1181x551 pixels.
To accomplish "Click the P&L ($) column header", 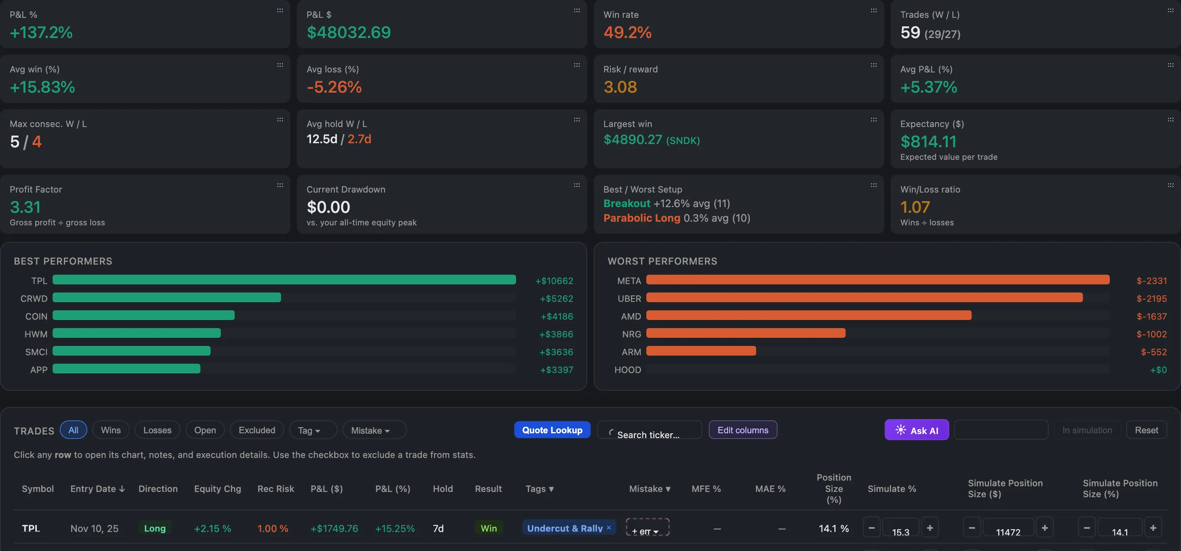I will click(326, 489).
